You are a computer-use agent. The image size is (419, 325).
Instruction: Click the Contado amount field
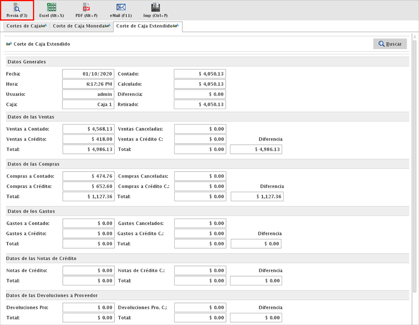200,74
